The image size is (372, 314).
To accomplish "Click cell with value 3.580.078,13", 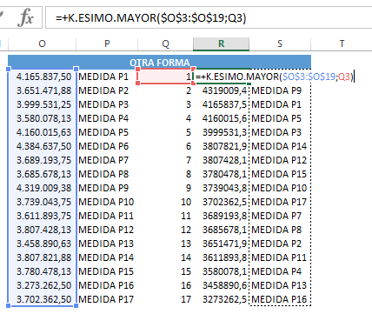I will pos(43,118).
